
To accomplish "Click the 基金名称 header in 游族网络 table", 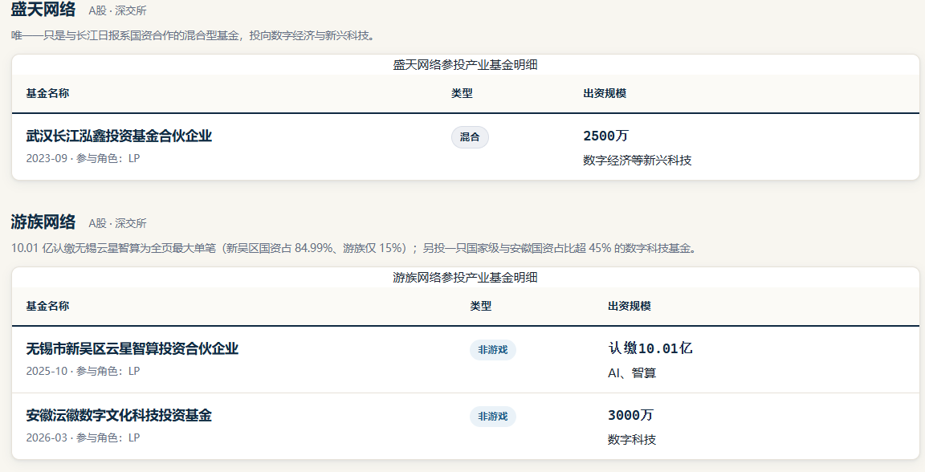I will coord(48,306).
